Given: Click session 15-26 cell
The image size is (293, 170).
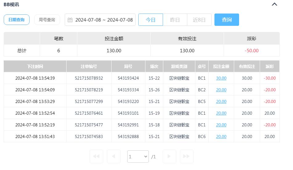Looking at the screenshot, I should 154,90.
